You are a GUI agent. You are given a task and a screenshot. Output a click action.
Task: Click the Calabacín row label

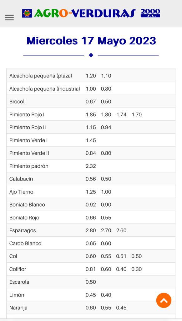pyautogui.click(x=21, y=179)
